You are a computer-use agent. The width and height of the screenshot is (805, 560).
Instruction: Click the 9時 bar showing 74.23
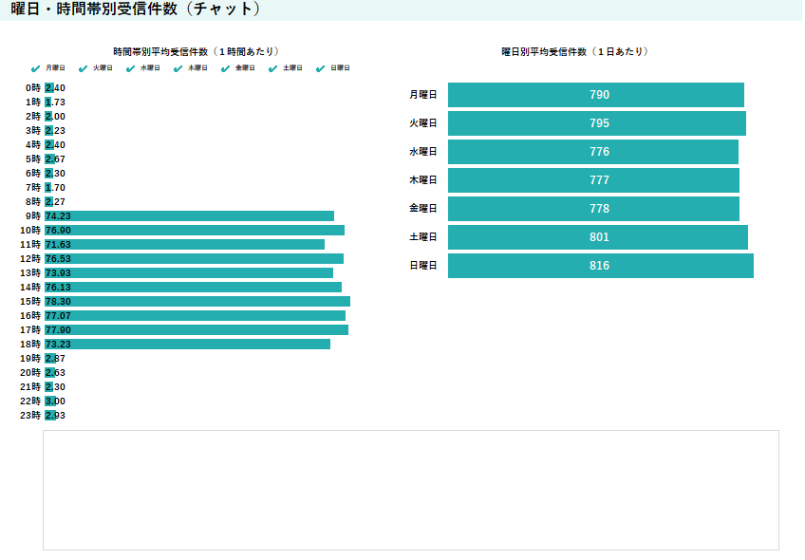pyautogui.click(x=190, y=216)
